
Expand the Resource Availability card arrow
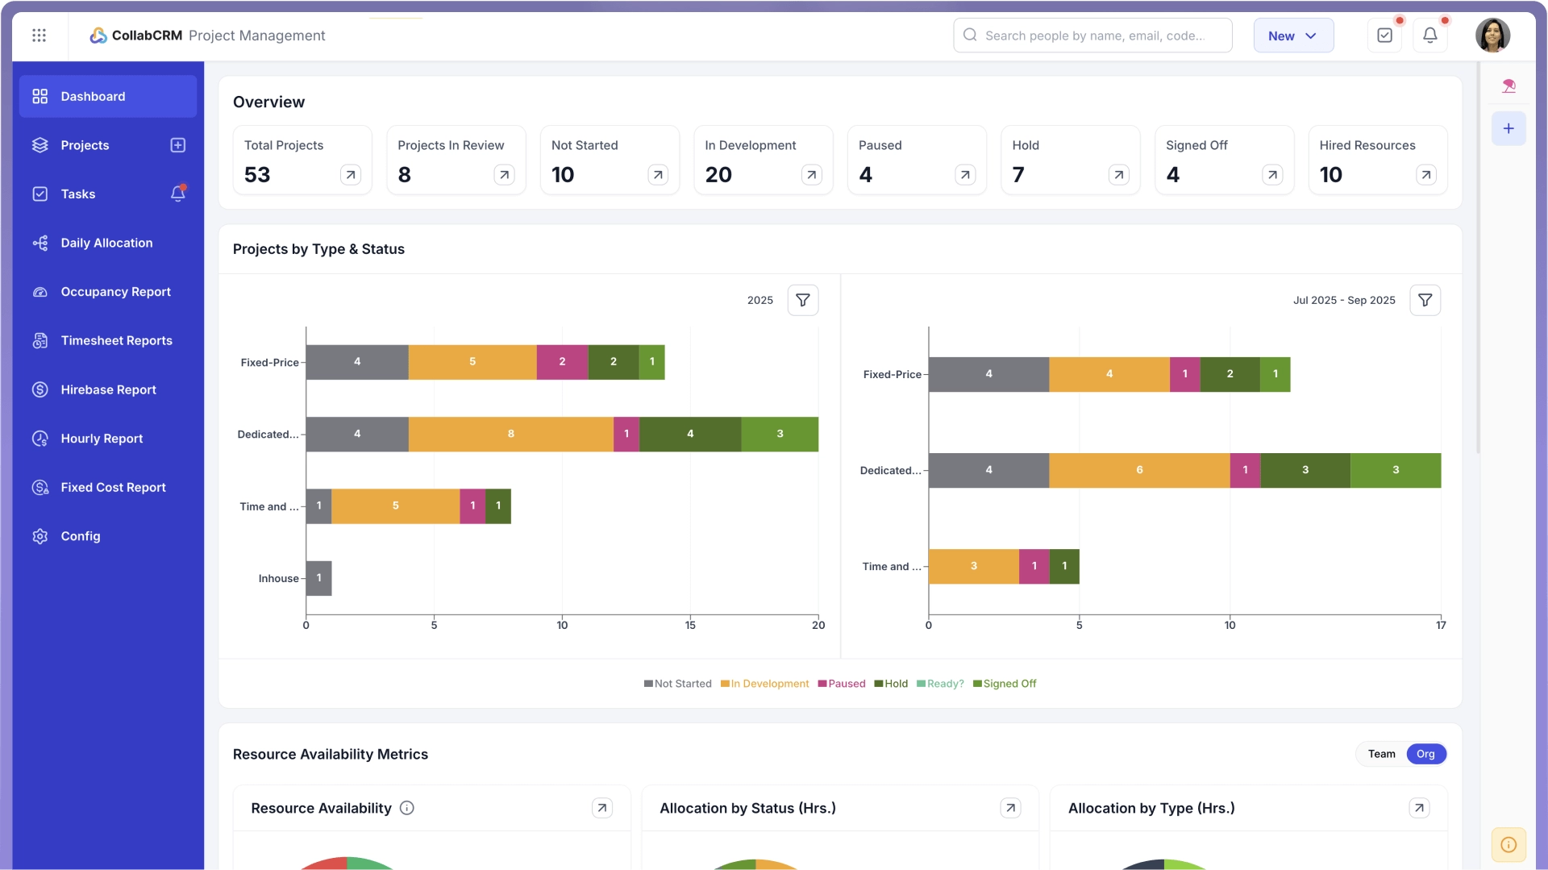point(602,808)
